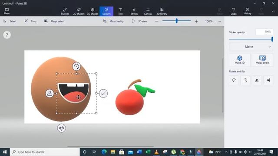
Task: Select the red cherry 3D object
Action: [x=129, y=102]
